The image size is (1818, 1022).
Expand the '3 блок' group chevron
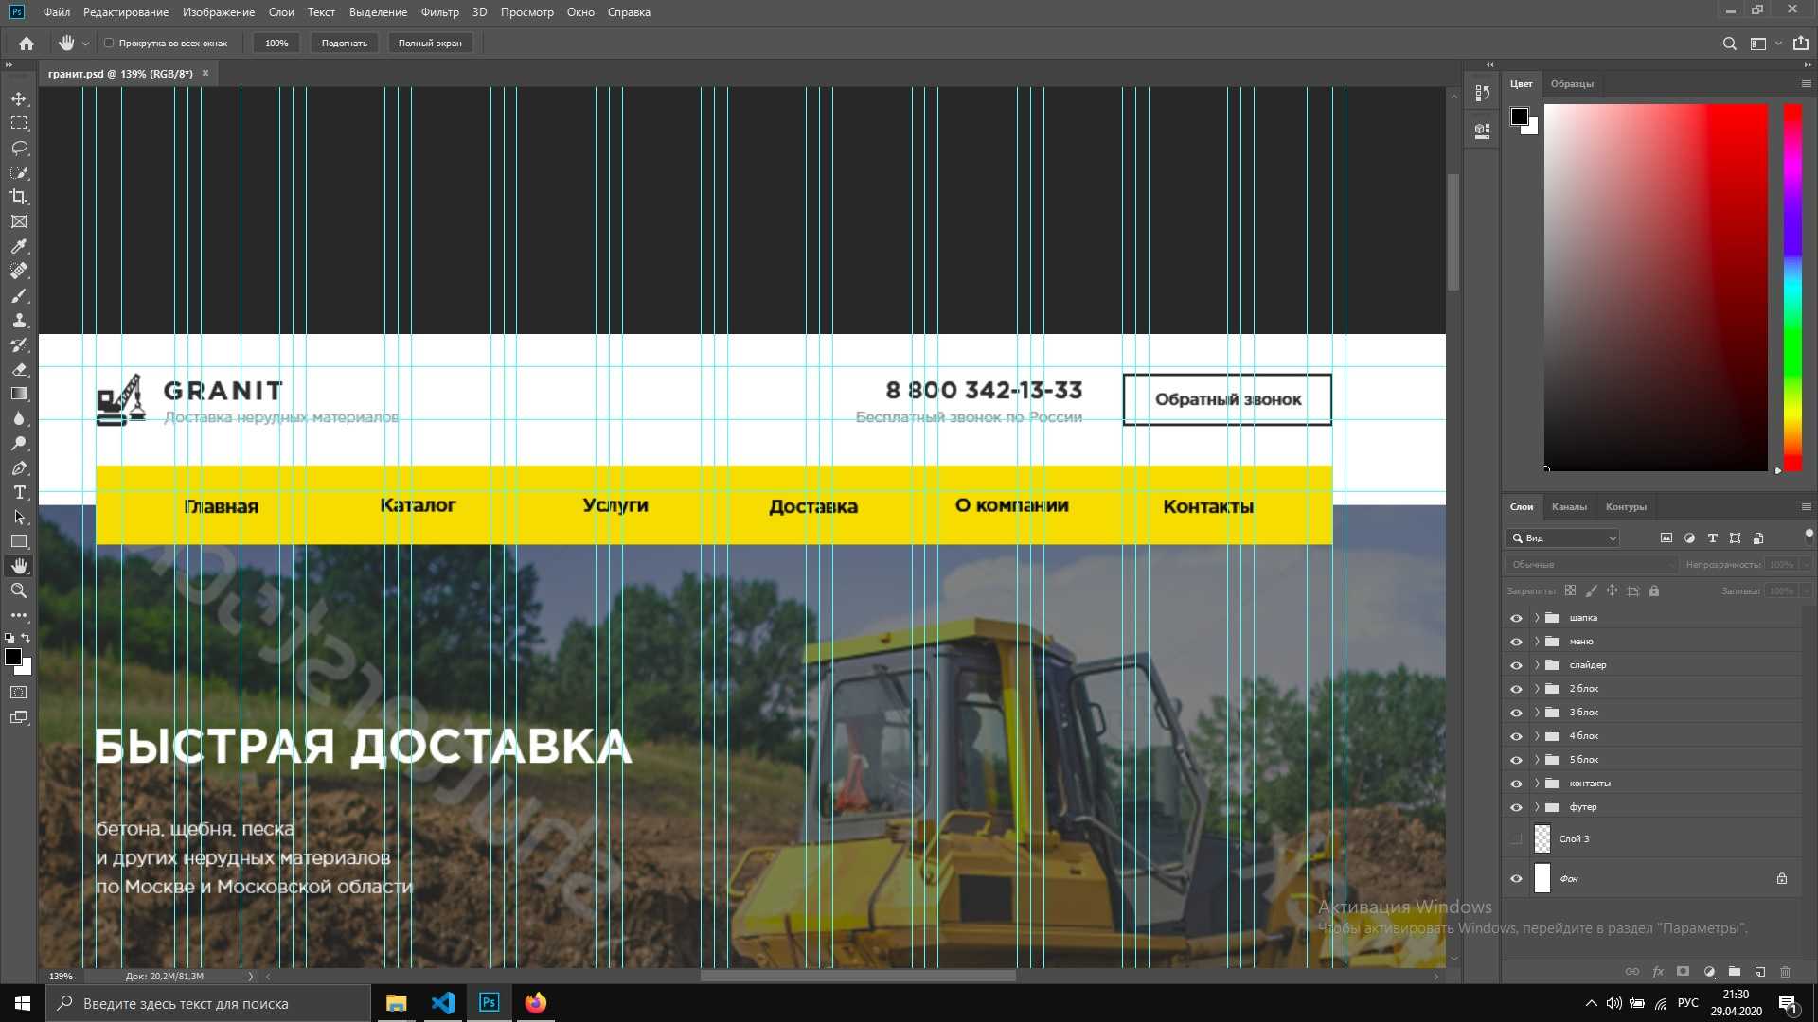pos(1537,713)
